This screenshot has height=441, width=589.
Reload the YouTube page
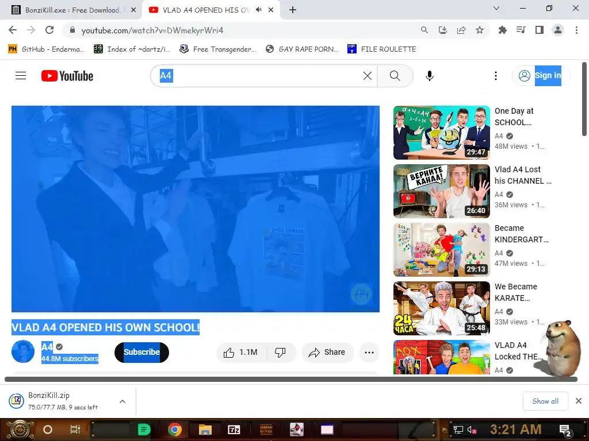tap(49, 30)
